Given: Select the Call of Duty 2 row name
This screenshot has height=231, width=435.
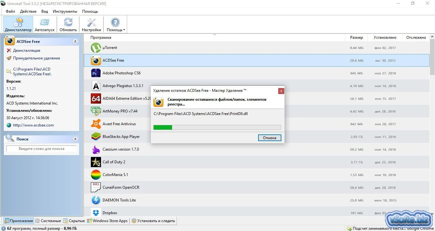Looking at the screenshot, I should [x=114, y=162].
